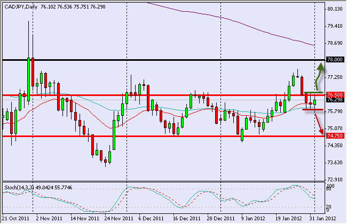Select the 78.000 black price label
Screen dimensions: 347x224
pyautogui.click(x=335, y=60)
